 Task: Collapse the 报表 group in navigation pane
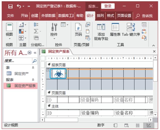pyautogui.click(x=33, y=80)
